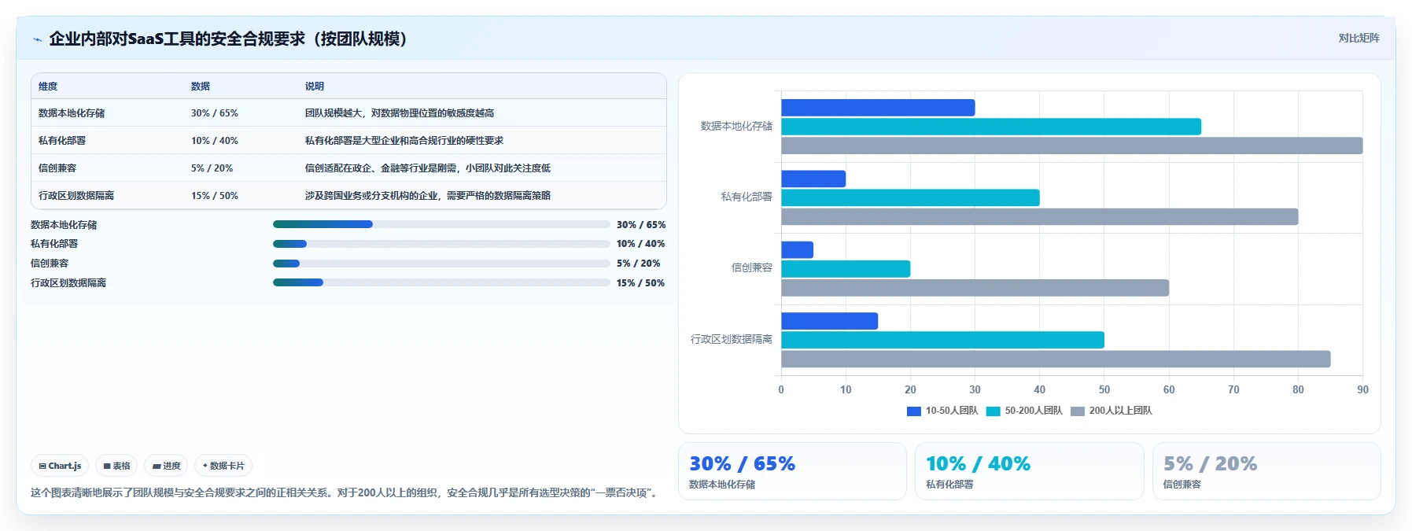Click the chart y-axis label 信创兼容

pos(752,267)
